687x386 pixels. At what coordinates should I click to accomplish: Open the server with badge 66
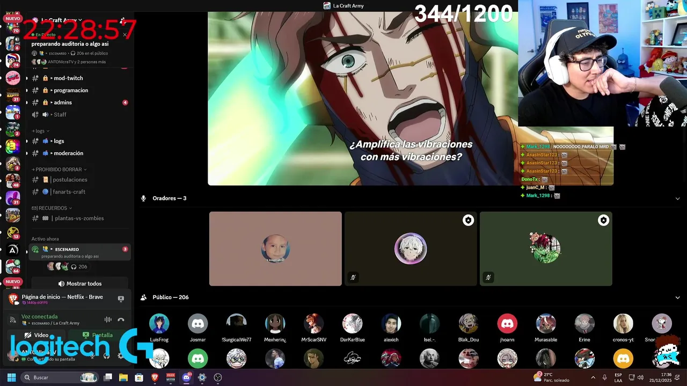point(12,266)
